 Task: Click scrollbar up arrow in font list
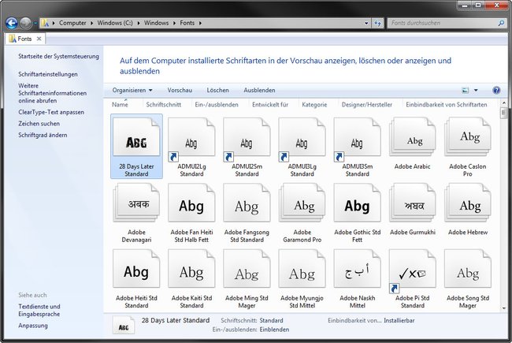(x=503, y=103)
